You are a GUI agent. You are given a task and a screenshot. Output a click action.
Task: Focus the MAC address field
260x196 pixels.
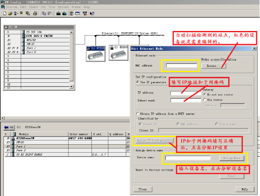182,65
